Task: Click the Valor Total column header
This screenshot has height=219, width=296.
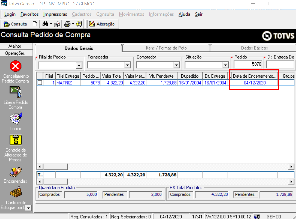Action: 112,76
